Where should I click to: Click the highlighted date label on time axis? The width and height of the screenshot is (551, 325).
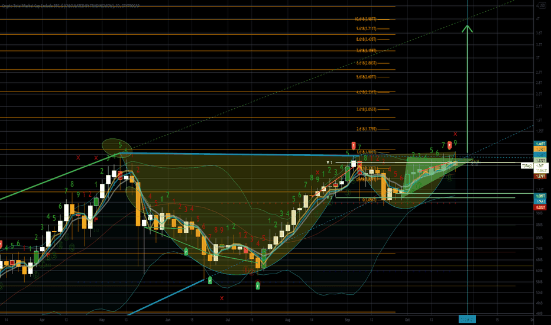click(x=467, y=319)
